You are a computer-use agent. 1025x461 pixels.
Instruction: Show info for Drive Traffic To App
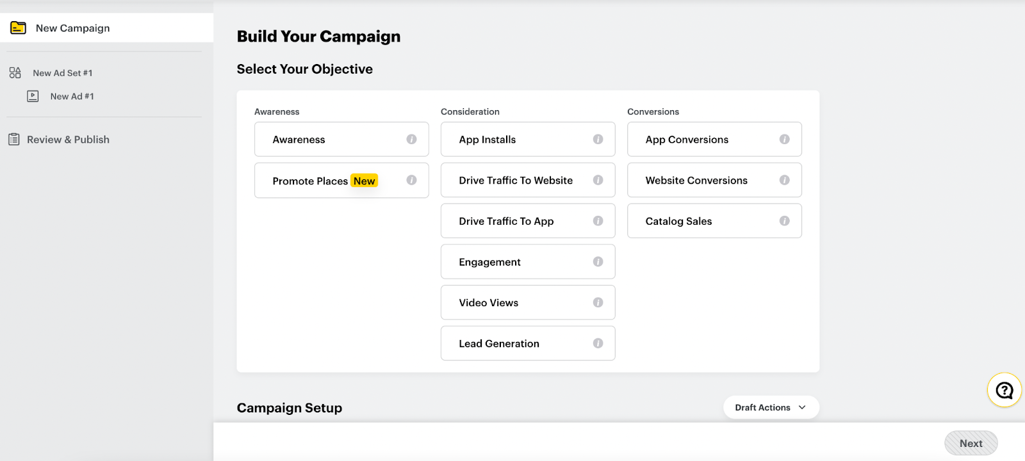click(598, 221)
